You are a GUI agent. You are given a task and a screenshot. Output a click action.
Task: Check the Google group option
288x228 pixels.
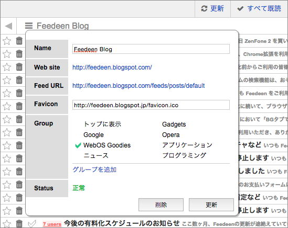click(93, 135)
